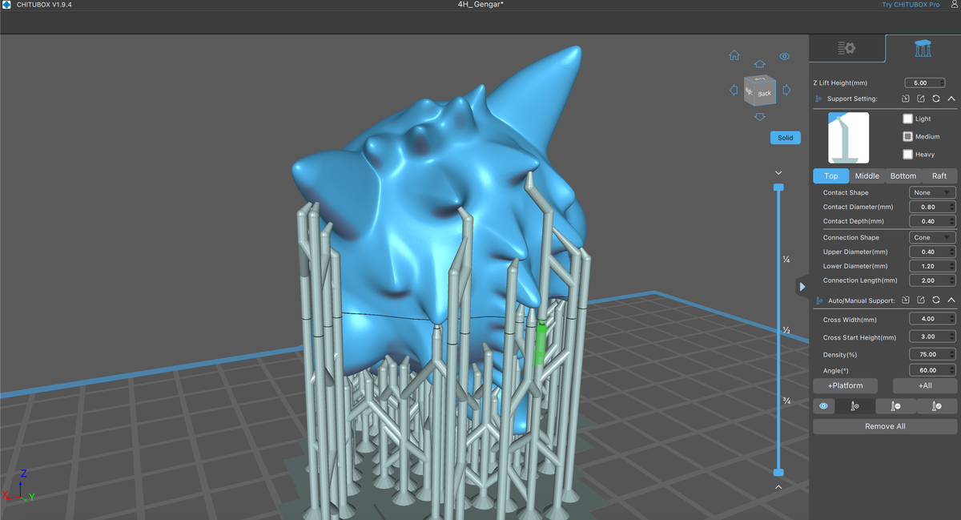Collapse the Auto/Manual Support section
The width and height of the screenshot is (961, 520).
[951, 300]
